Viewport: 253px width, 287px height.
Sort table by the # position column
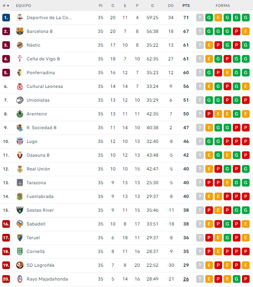pyautogui.click(x=6, y=6)
